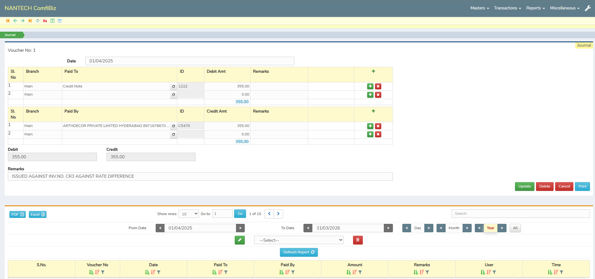Click the red Aa font icon
The image size is (595, 279).
point(45,21)
